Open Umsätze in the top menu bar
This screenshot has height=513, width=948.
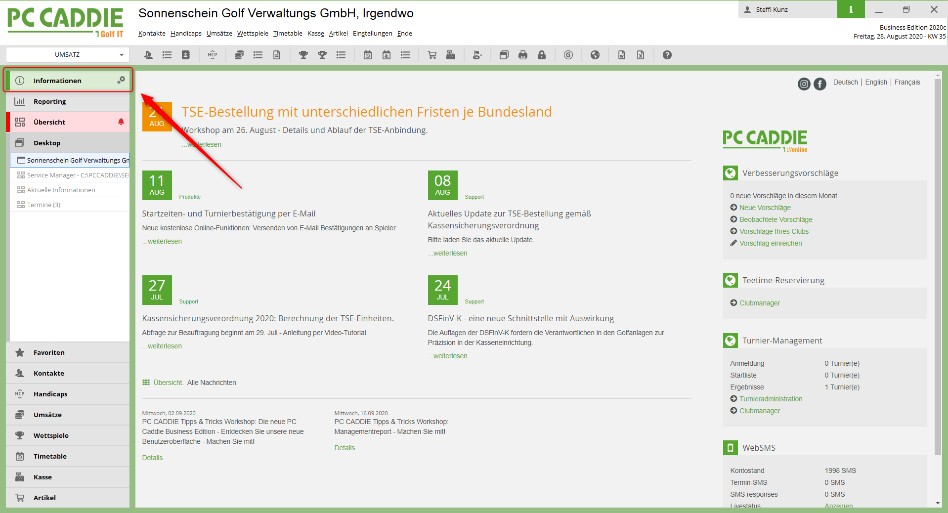pos(219,34)
